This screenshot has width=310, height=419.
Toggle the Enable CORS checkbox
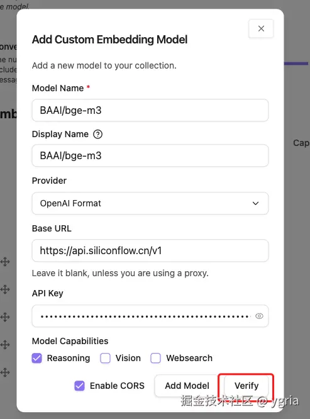pyautogui.click(x=80, y=386)
